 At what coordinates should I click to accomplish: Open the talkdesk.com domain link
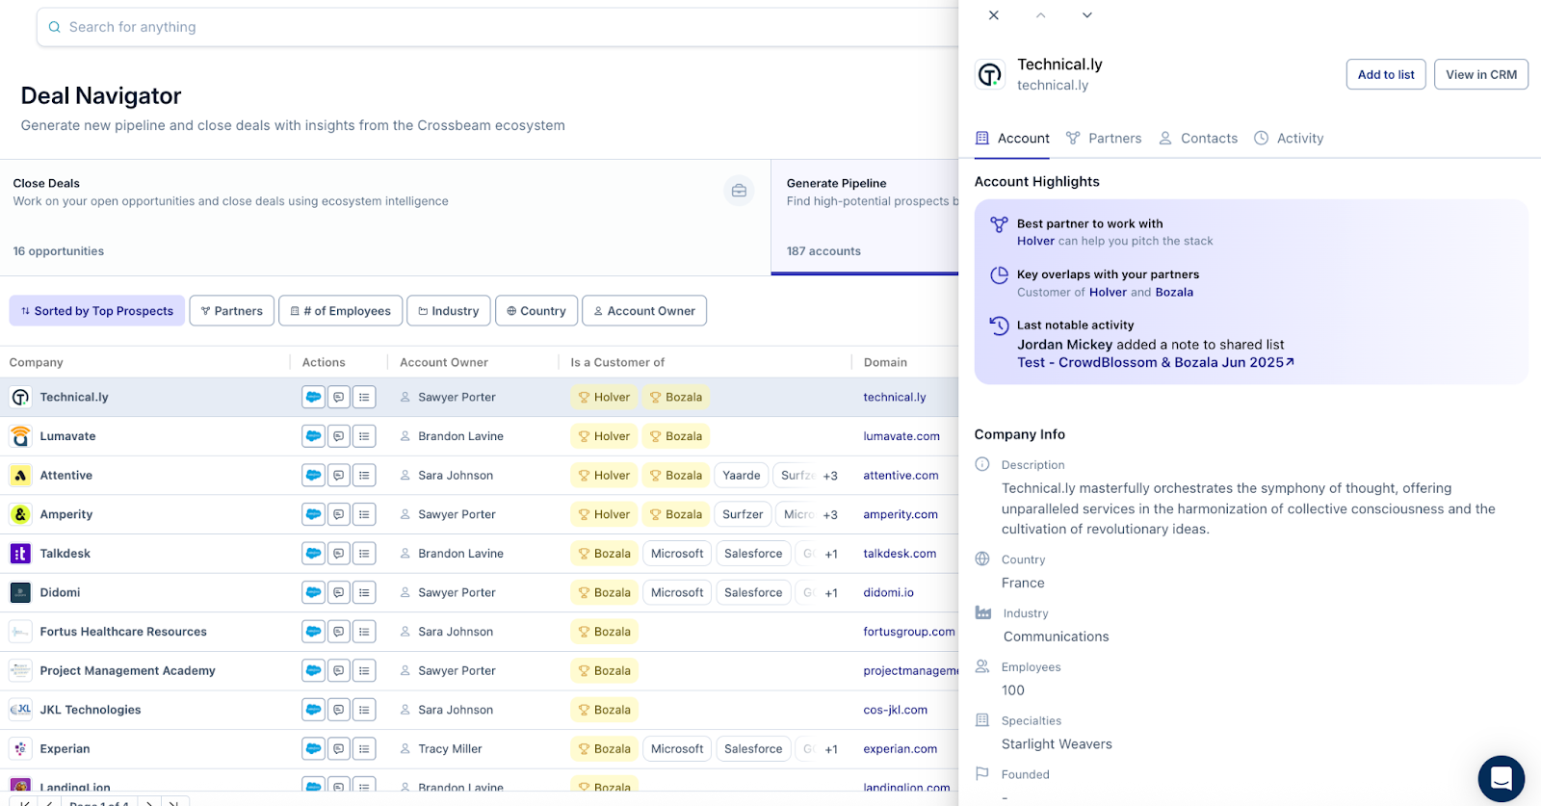pos(900,554)
